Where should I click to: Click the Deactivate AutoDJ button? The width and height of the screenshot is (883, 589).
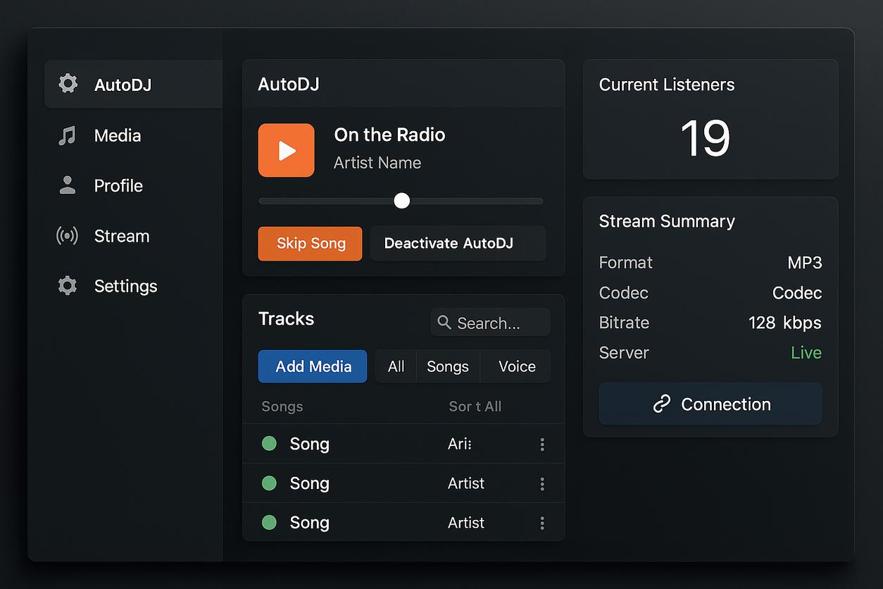pyautogui.click(x=449, y=244)
